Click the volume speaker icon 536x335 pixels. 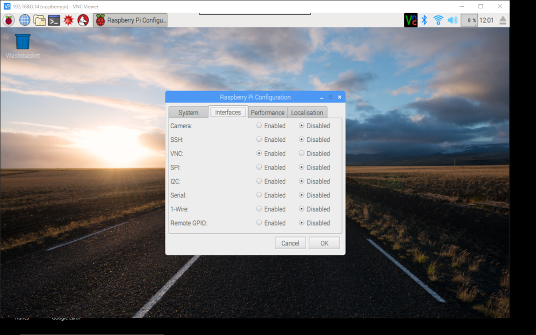pos(452,20)
